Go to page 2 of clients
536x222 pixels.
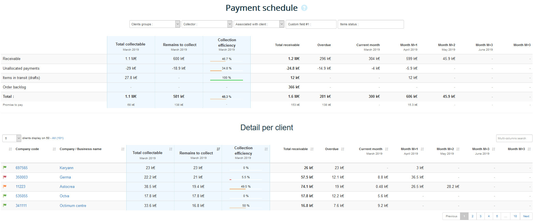point(473,216)
